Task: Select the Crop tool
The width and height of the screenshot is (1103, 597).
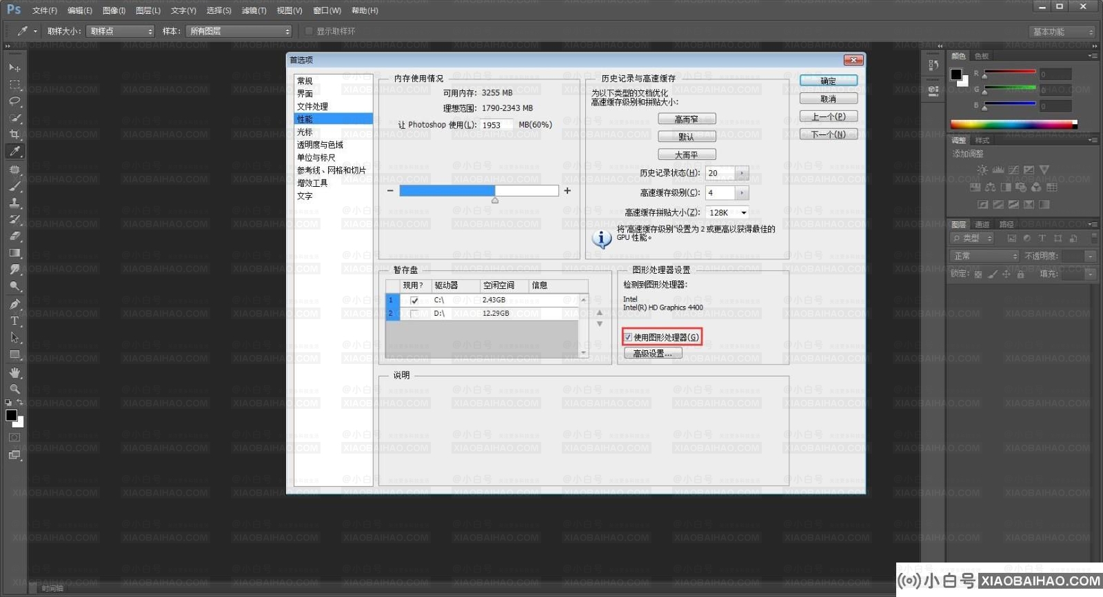Action: coord(14,134)
